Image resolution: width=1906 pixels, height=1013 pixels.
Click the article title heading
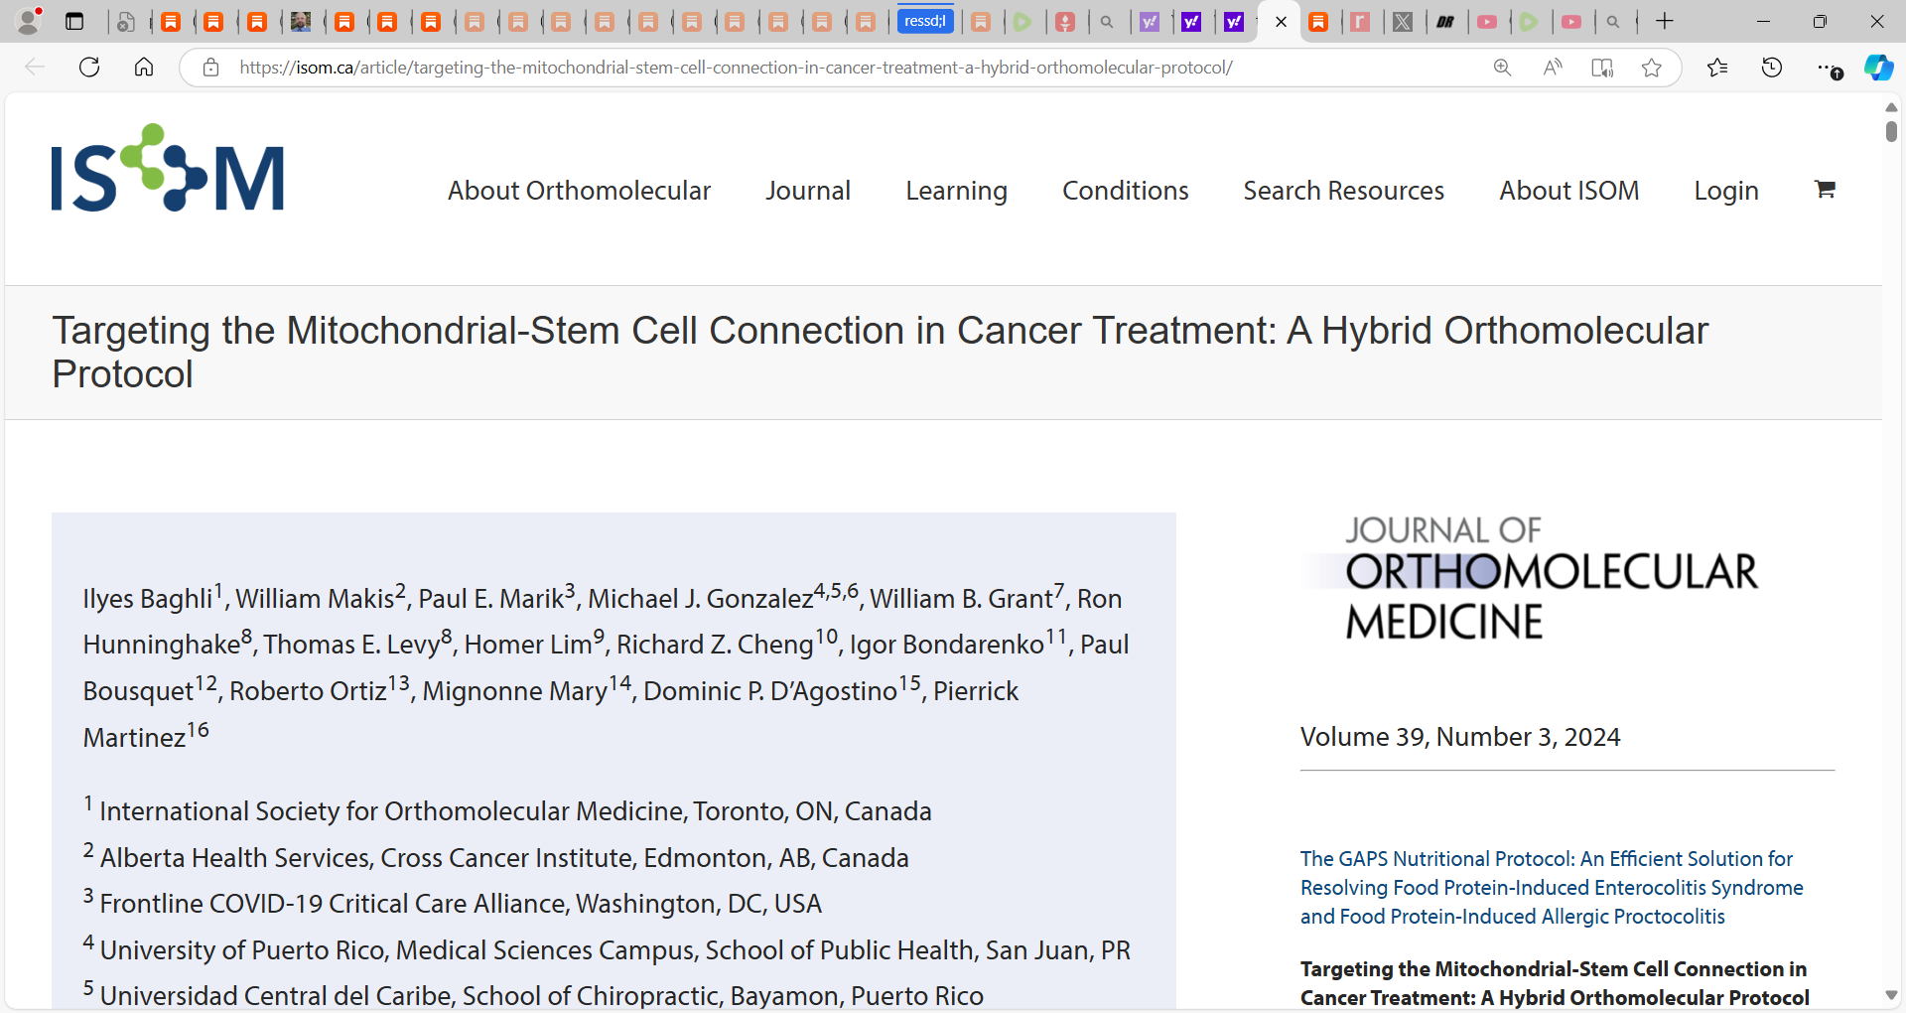point(880,352)
